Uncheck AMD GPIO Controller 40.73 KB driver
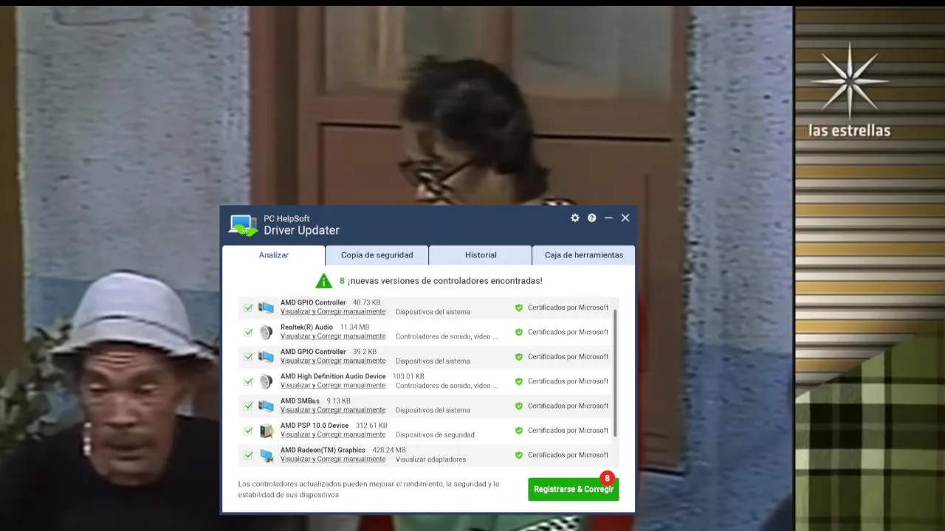This screenshot has height=531, width=945. point(248,308)
